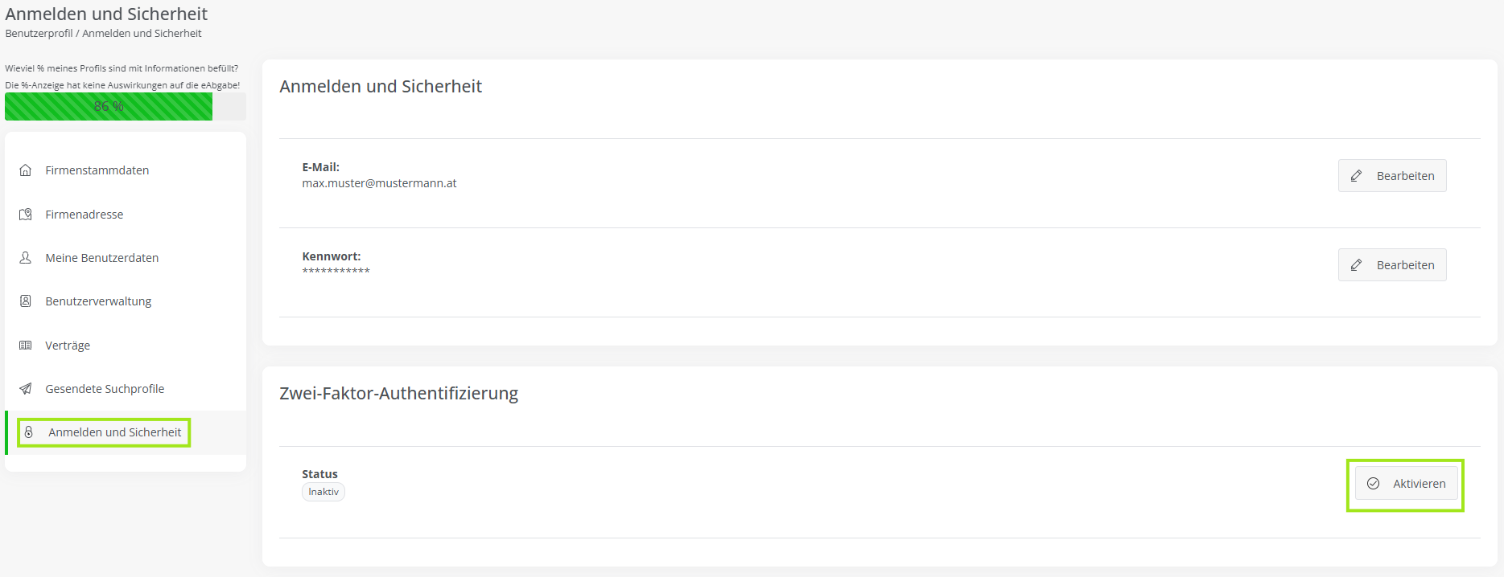Click the Inaktiv status badge
Image resolution: width=1504 pixels, height=577 pixels.
click(323, 492)
